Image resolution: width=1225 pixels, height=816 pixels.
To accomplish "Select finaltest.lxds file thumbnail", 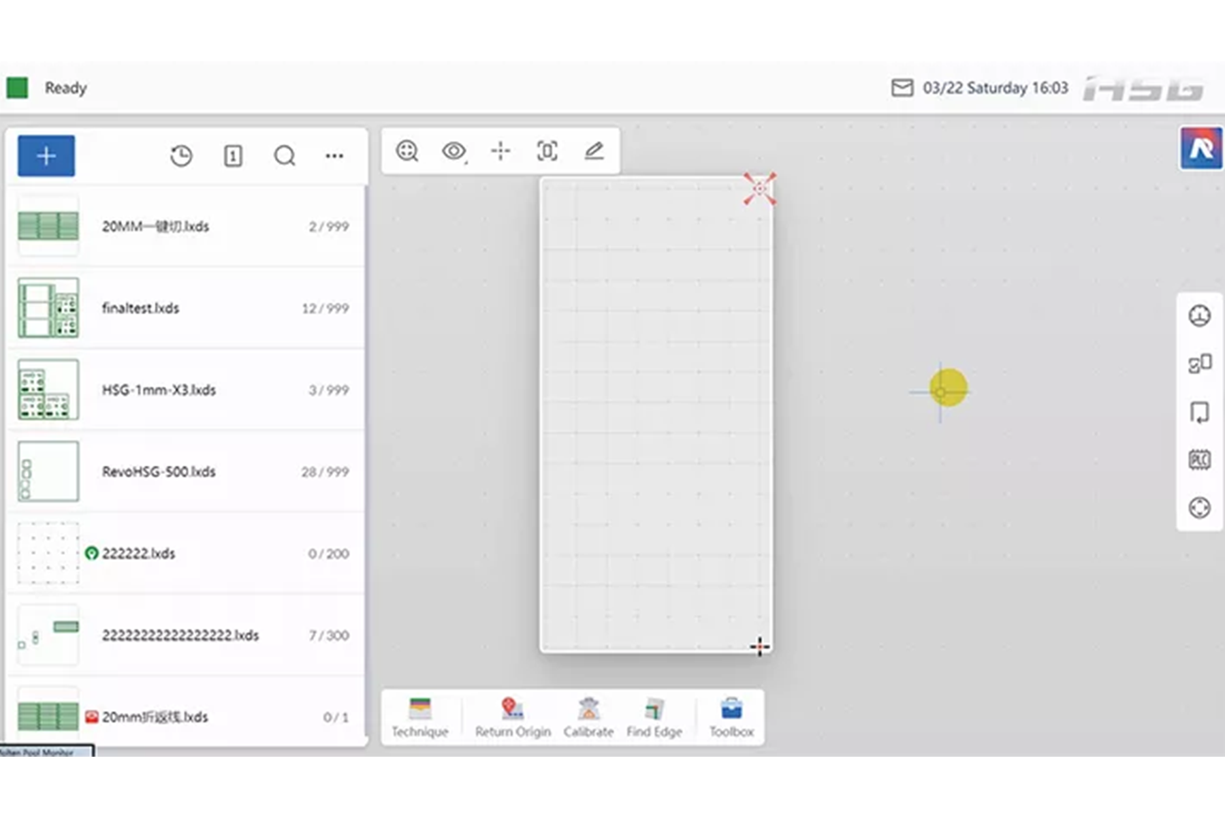I will 48,308.
